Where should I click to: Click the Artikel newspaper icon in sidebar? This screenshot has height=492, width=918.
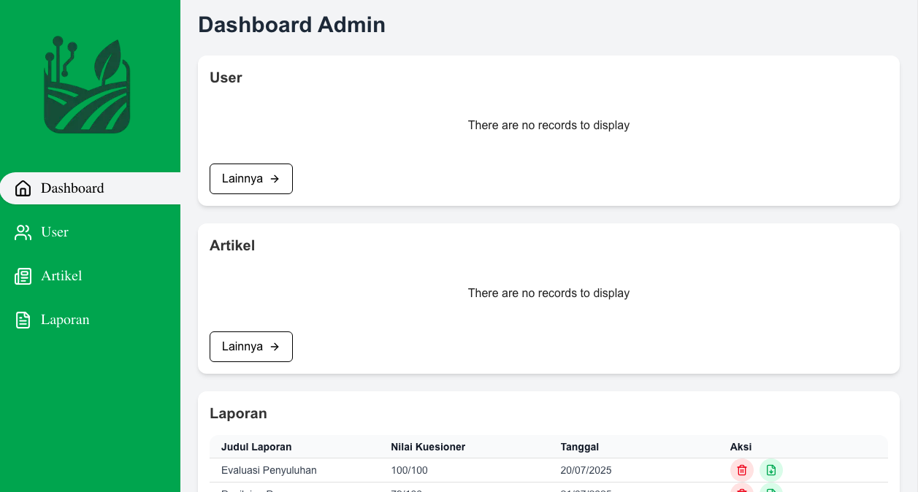(23, 276)
